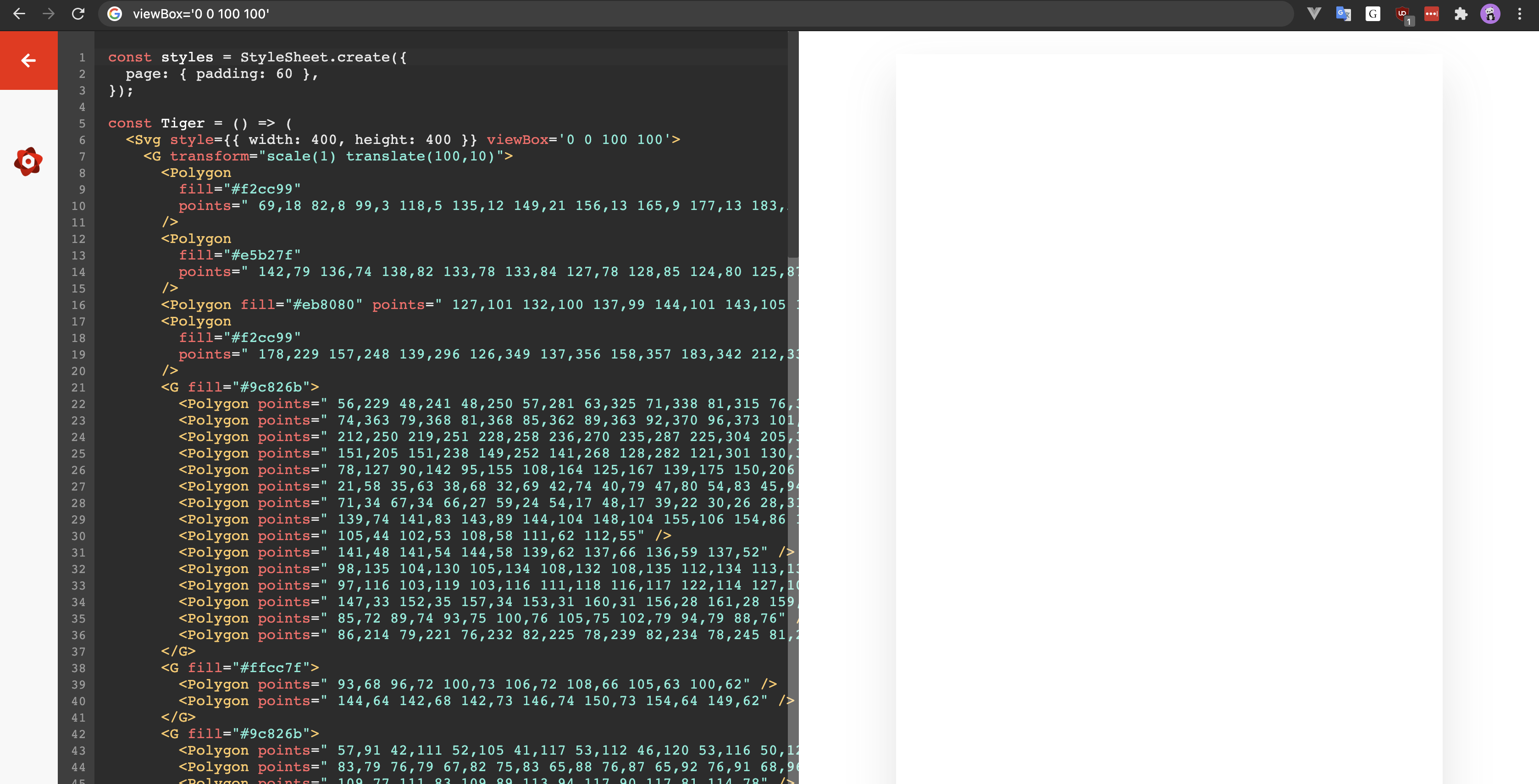Select line number 21 in the gutter
The height and width of the screenshot is (784, 1539).
[79, 387]
